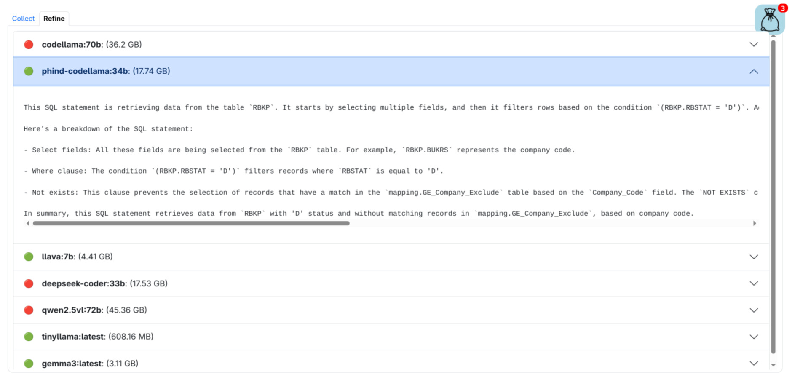Screen dimensions: 792x377
Task: Click the red status dot for codellama:70b
Action: tap(29, 45)
